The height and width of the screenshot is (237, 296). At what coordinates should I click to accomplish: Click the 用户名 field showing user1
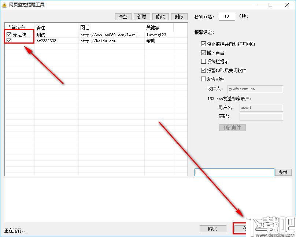coord(261,108)
